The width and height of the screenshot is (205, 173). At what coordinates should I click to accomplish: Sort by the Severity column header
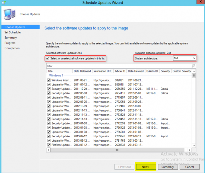(165, 71)
